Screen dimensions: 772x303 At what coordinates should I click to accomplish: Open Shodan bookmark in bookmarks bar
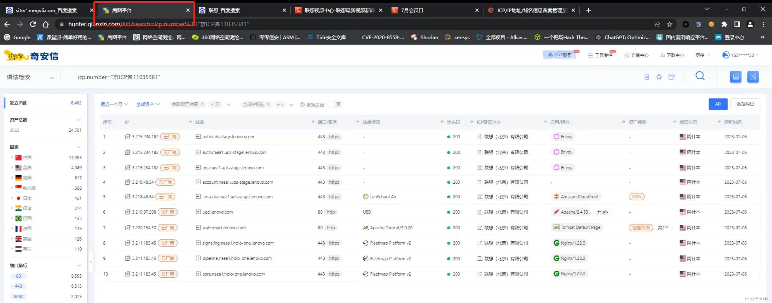424,37
